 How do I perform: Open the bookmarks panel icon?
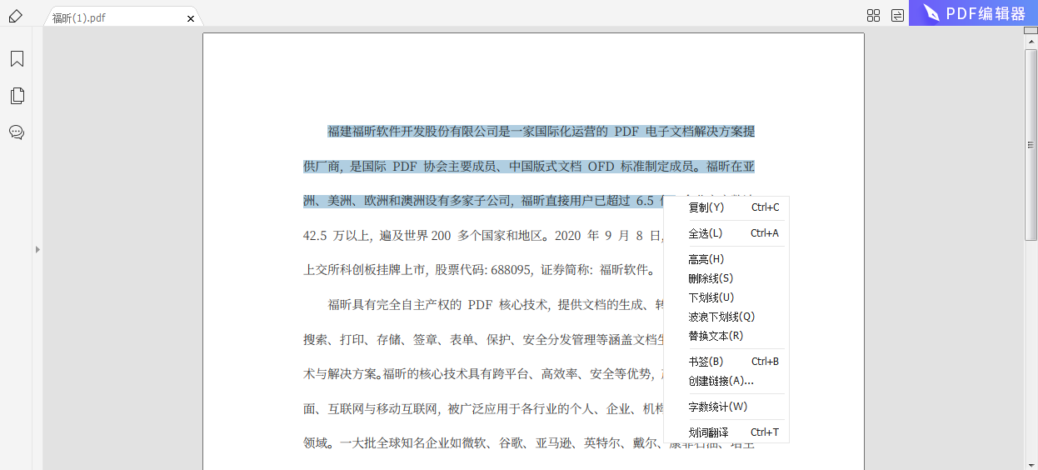[17, 58]
